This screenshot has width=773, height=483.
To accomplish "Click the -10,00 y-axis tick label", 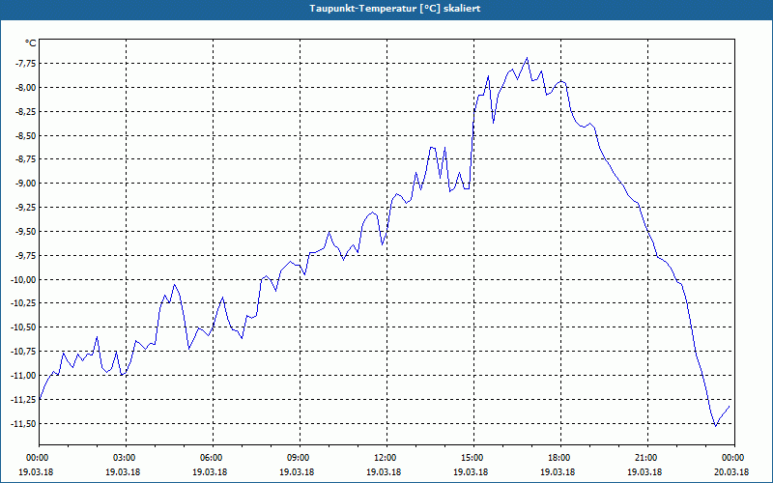I will point(22,279).
